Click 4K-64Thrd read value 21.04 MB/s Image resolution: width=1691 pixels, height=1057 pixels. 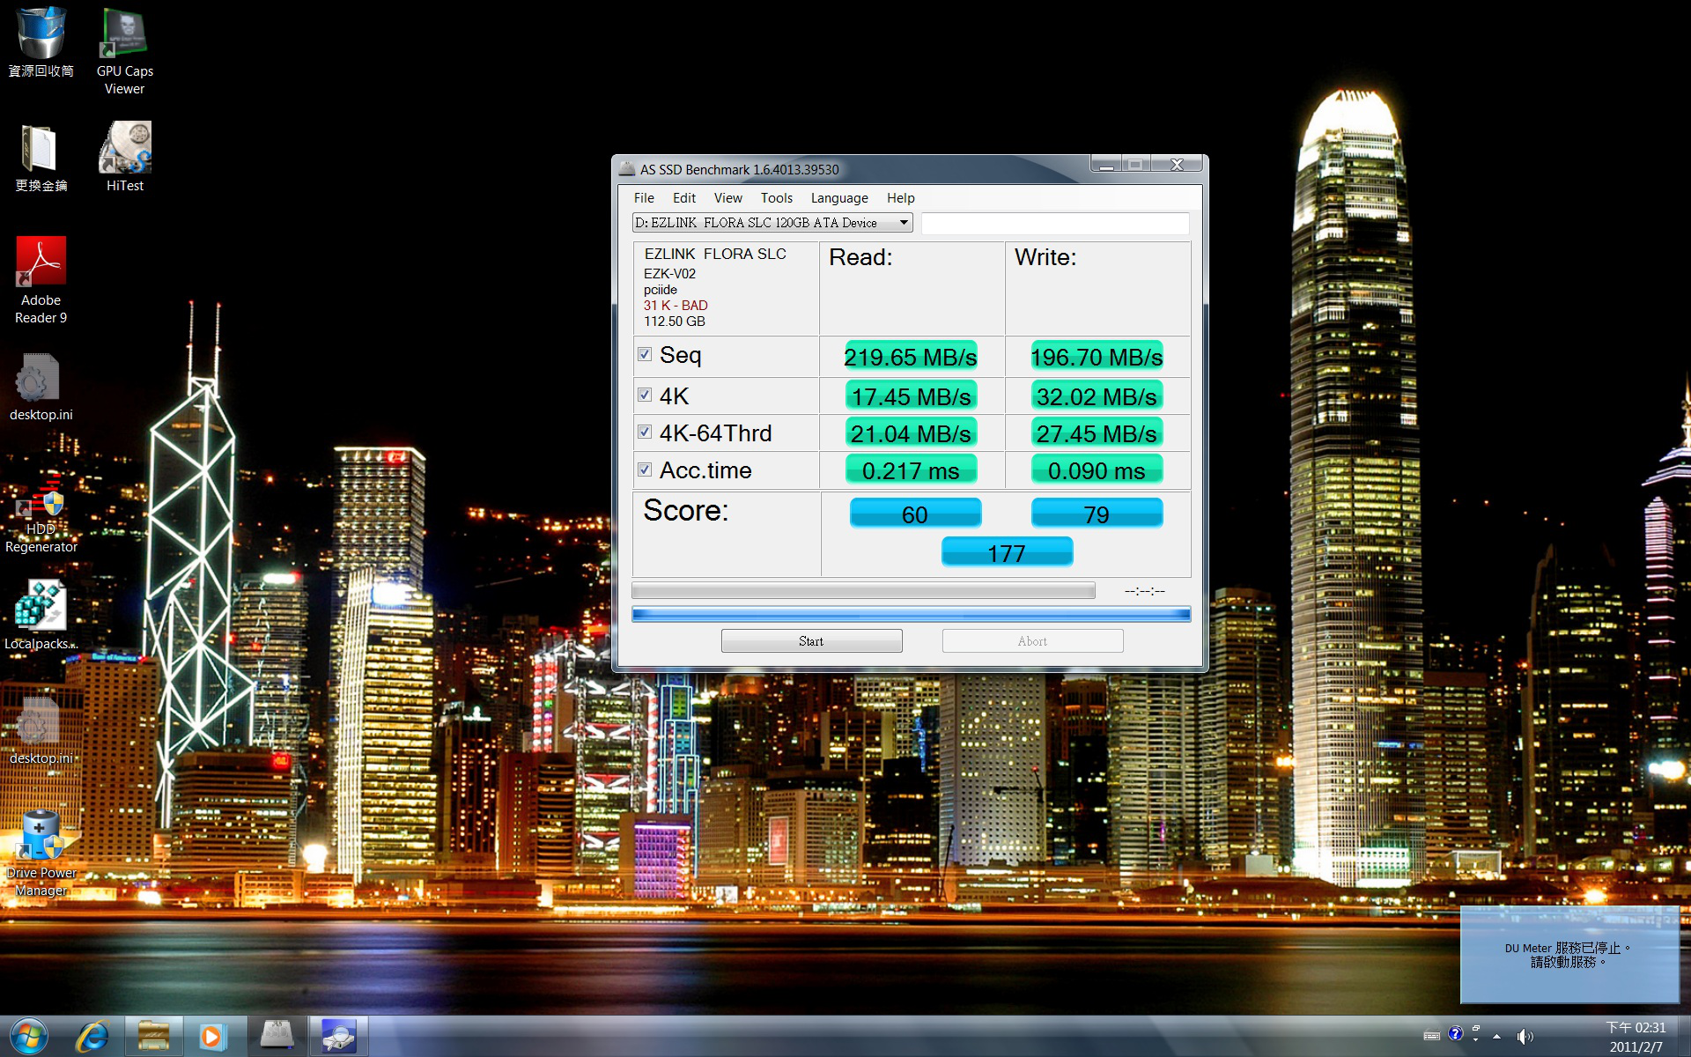pyautogui.click(x=911, y=433)
